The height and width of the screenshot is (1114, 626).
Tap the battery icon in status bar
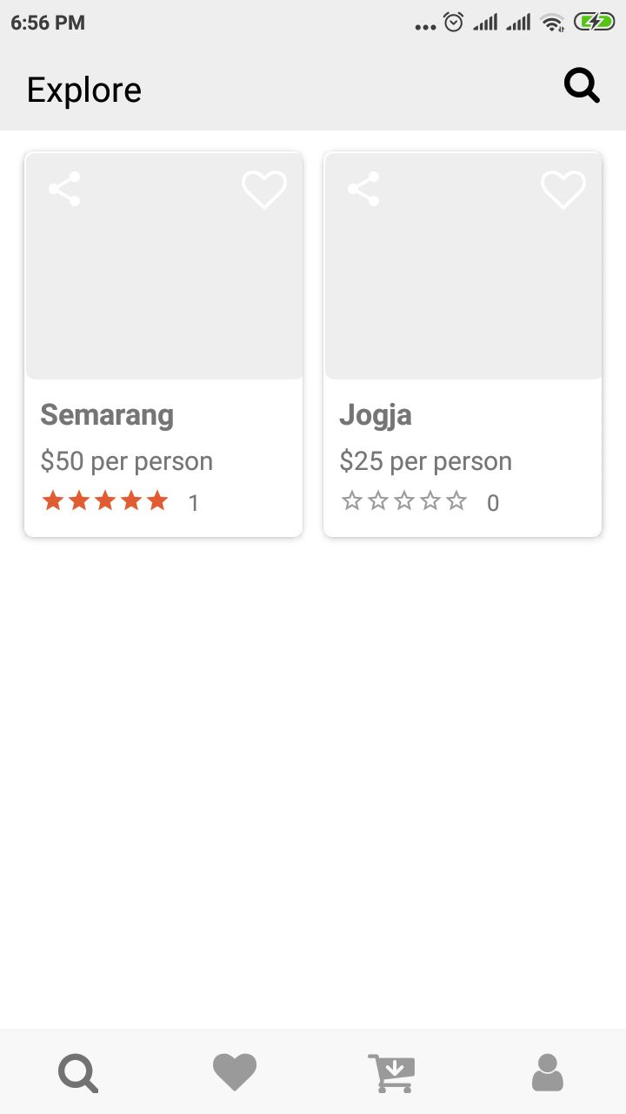tap(594, 23)
